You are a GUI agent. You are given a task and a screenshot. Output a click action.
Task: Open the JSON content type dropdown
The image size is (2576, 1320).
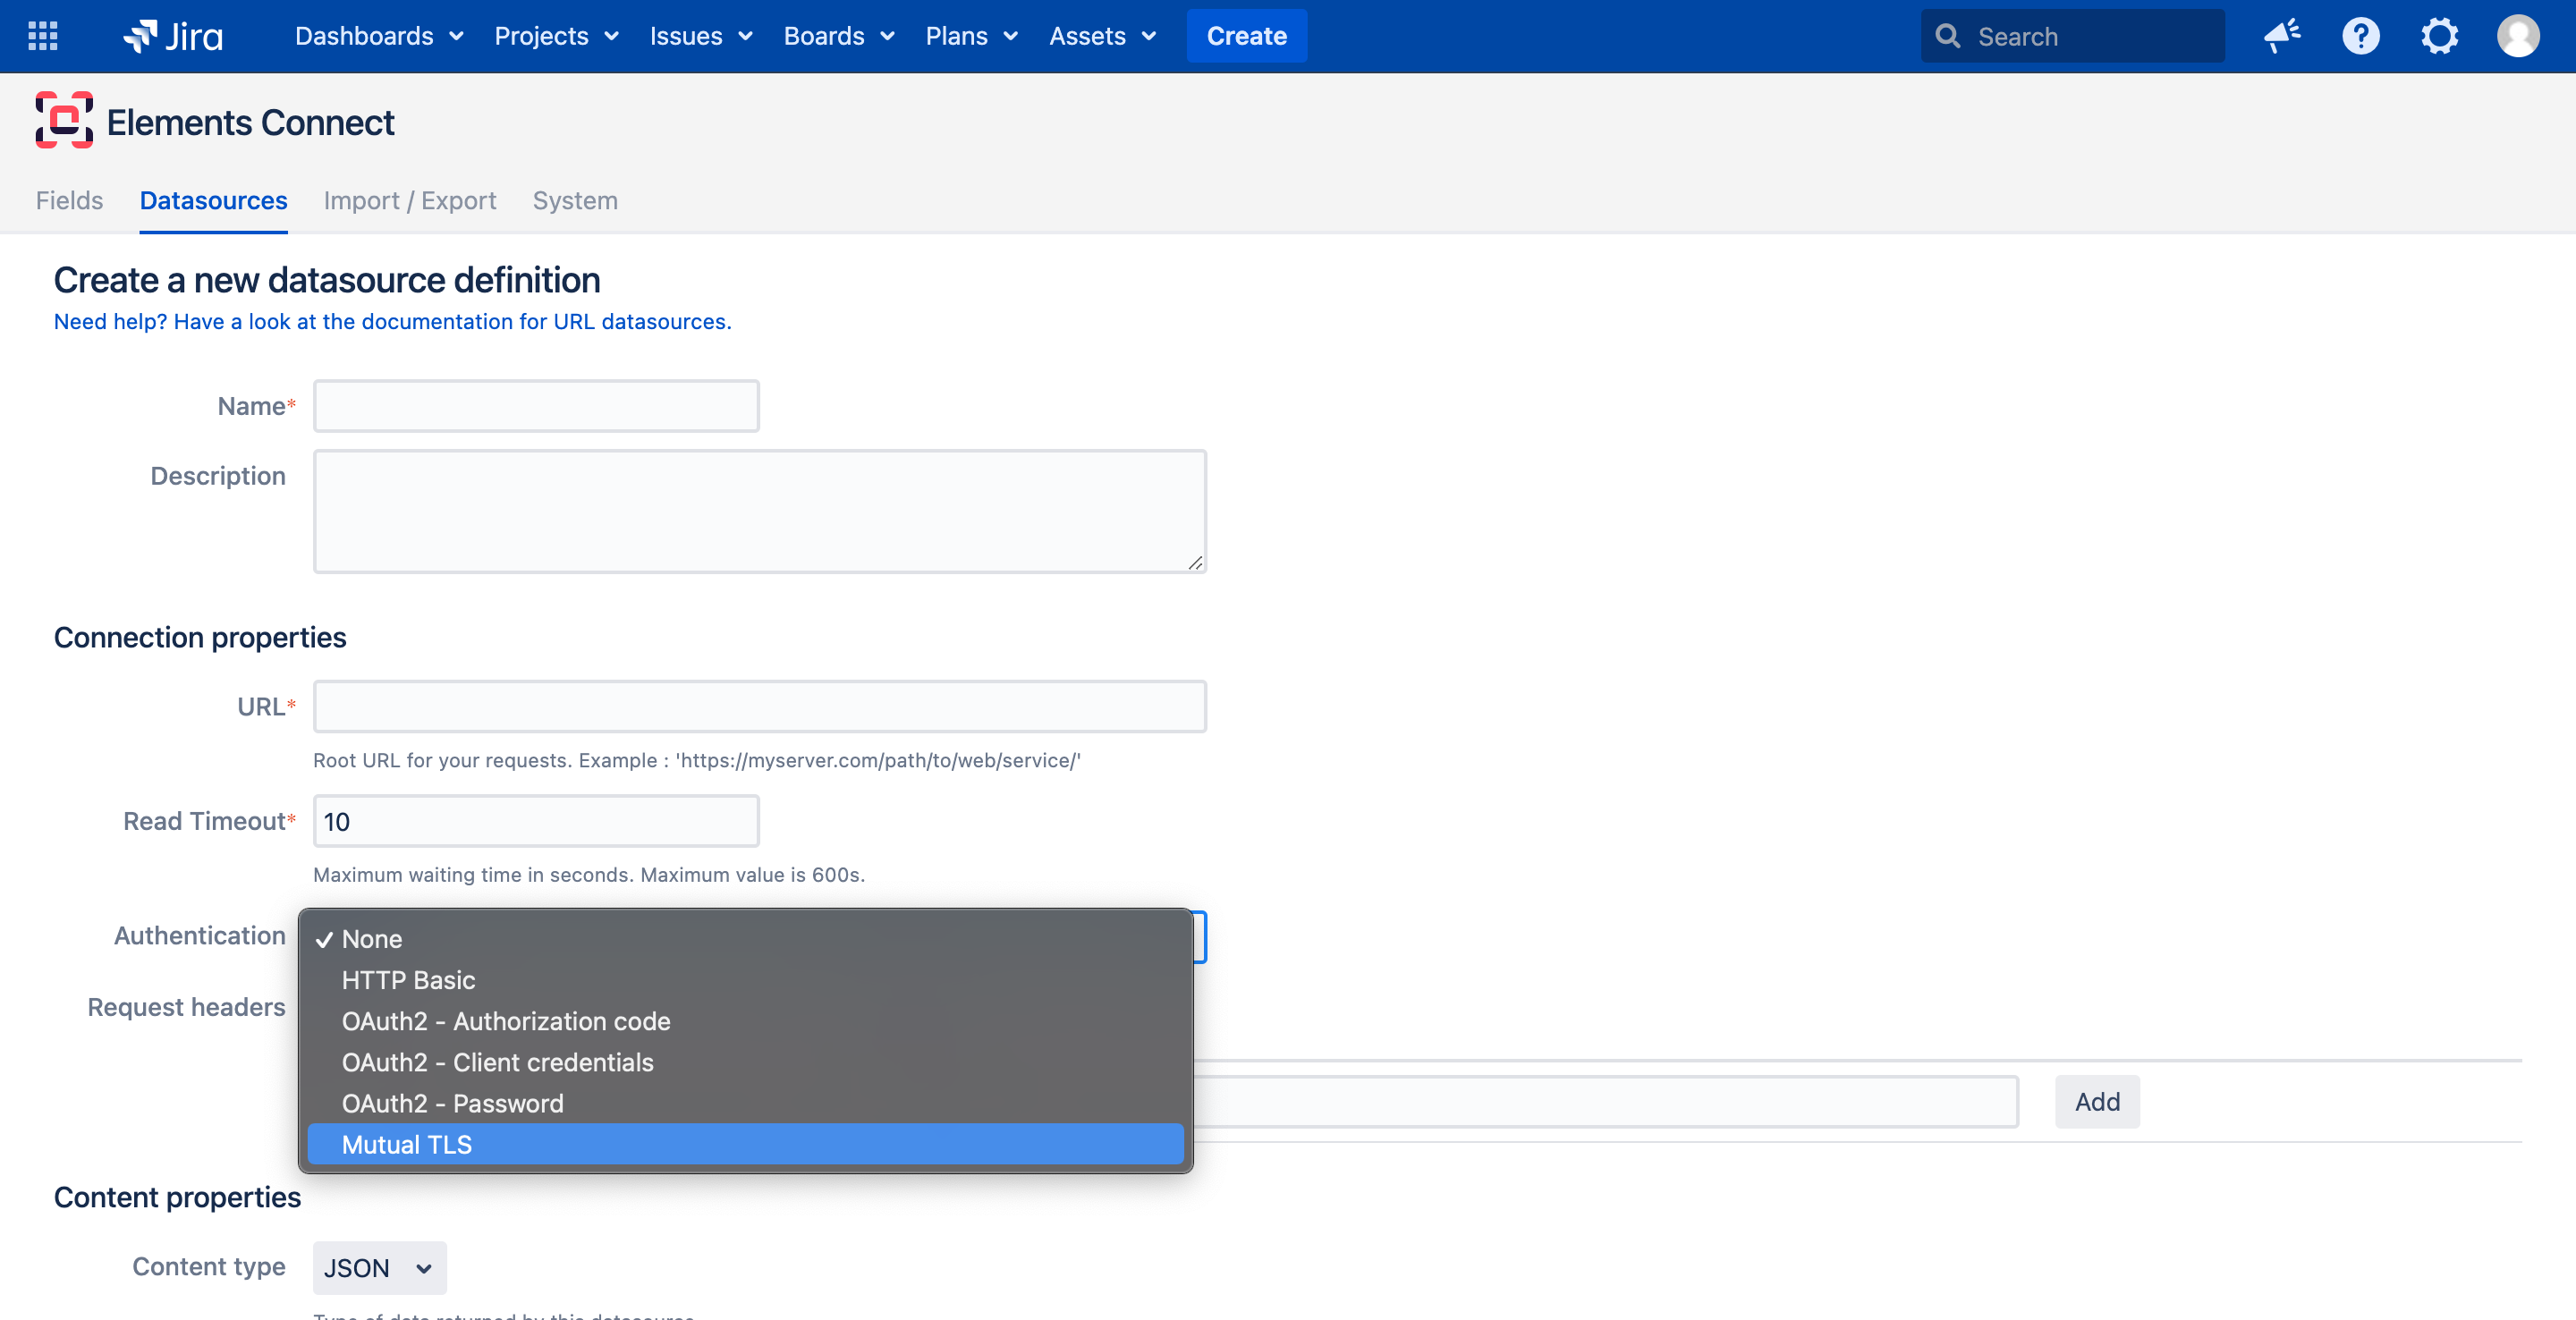[x=379, y=1267]
